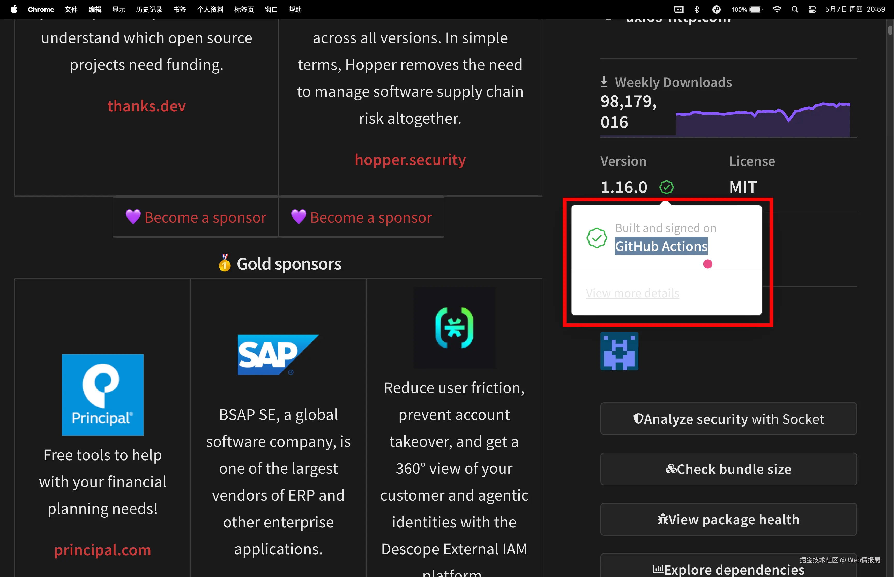This screenshot has height=577, width=894.
Task: Click the date and time display
Action: click(855, 9)
